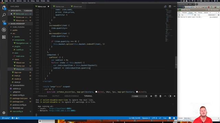
Task: Click the feedback smiley in status bar
Action: point(170,118)
